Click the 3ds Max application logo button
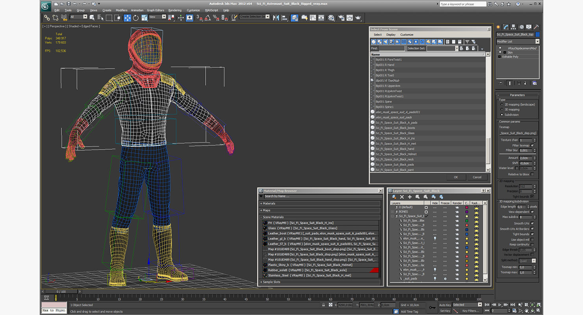The width and height of the screenshot is (583, 315). coord(46,6)
